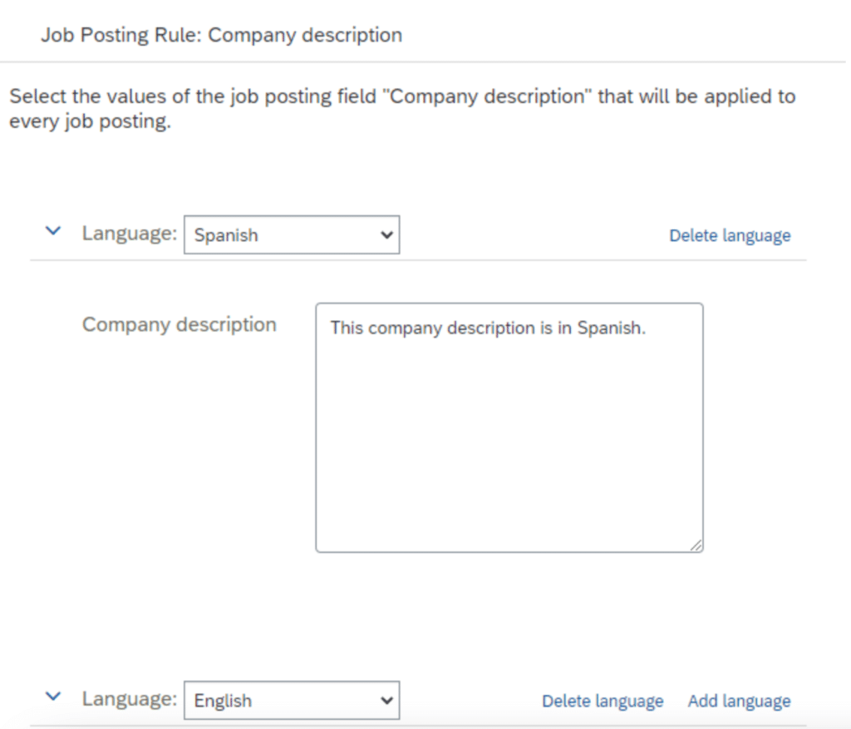Click the textarea resize handle
Screen dimensions: 851x729
(696, 544)
